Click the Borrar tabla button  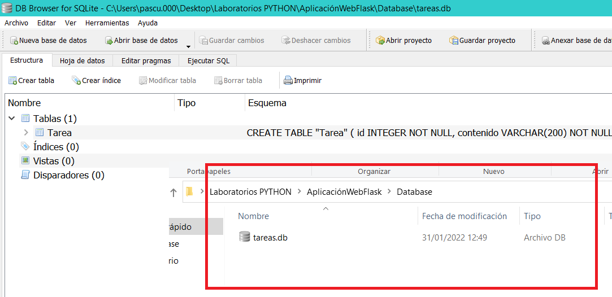pos(238,81)
